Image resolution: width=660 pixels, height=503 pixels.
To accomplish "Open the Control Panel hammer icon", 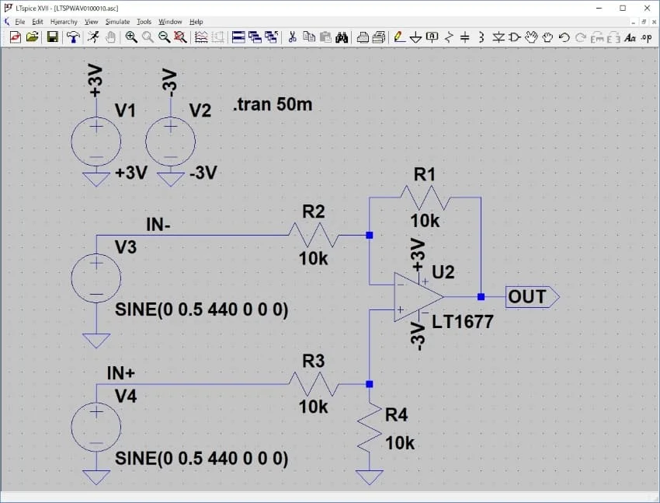I will pyautogui.click(x=72, y=37).
